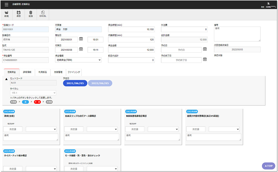Toggle (37)1年点検 badge
278x172 pixels.
pos(70,111)
